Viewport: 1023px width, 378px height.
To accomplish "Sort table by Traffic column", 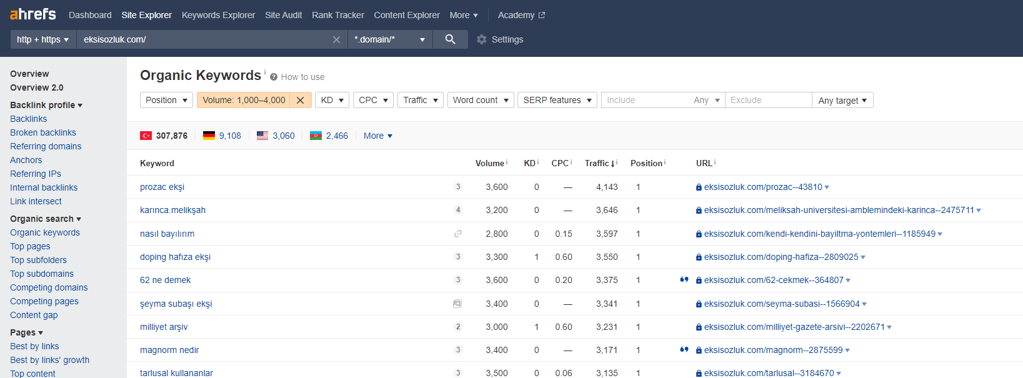I will point(601,163).
